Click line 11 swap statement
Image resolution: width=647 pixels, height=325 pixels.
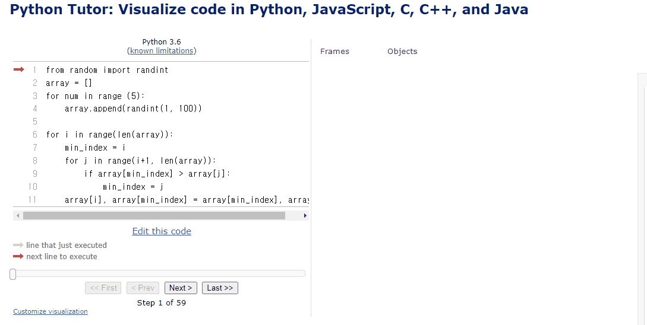187,200
